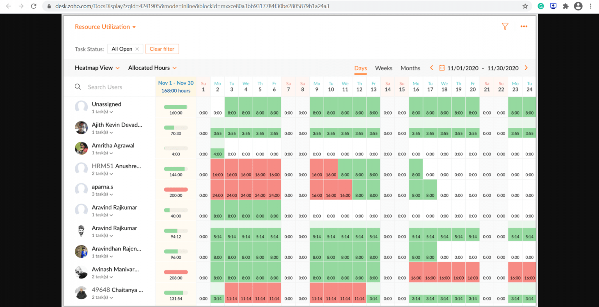Viewport: 599px width, 307px height.
Task: Click the Clear filter button
Action: click(x=162, y=49)
